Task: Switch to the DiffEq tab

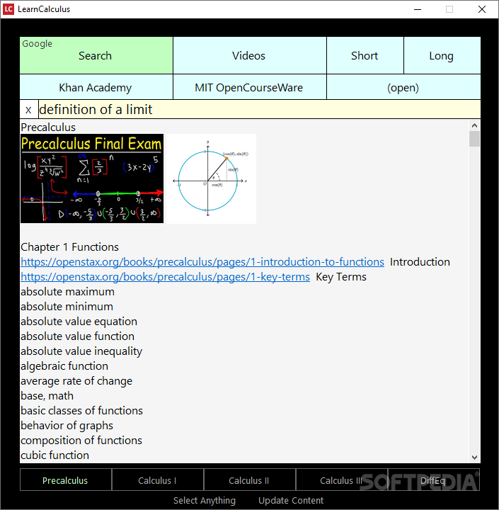Action: [x=434, y=480]
